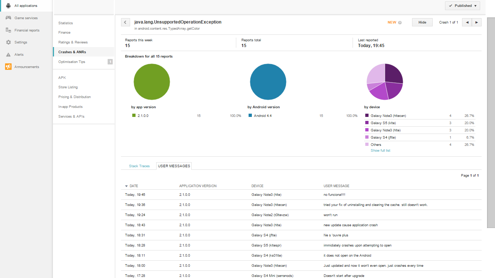The height and width of the screenshot is (278, 495).
Task: Click the Galaxy S4 (ks01lte) device cell
Action: [x=266, y=256]
